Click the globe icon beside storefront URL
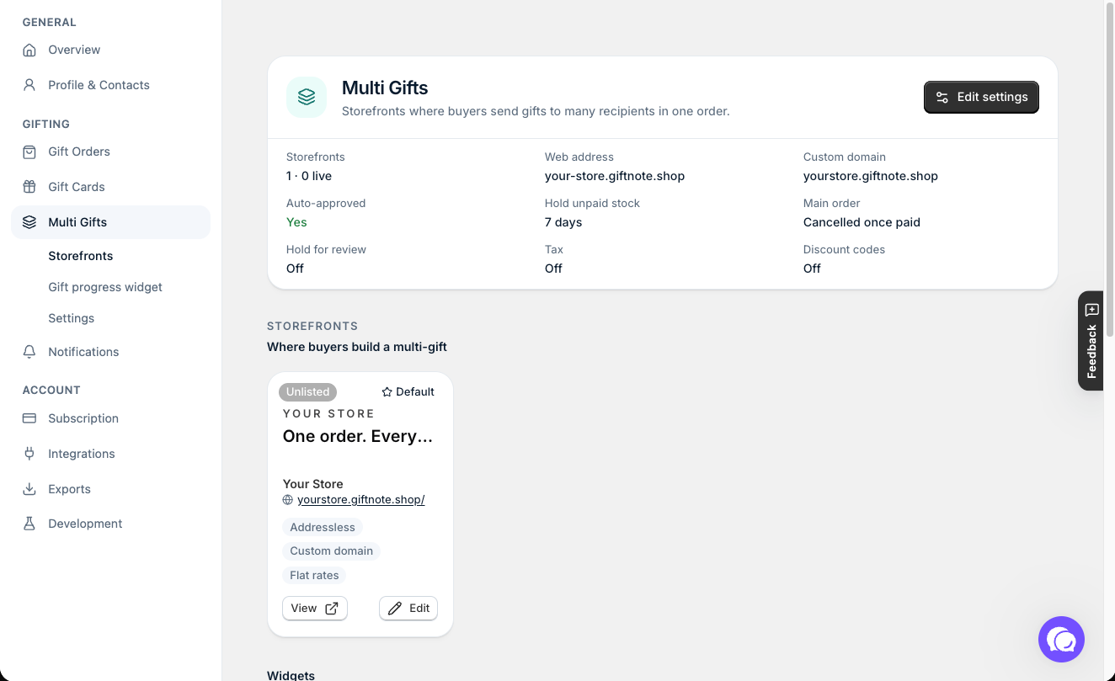Screen dimensions: 1115x681 pyautogui.click(x=288, y=500)
